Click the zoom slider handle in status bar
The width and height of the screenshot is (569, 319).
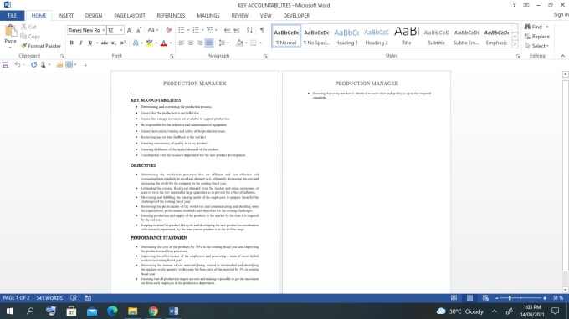[510, 298]
